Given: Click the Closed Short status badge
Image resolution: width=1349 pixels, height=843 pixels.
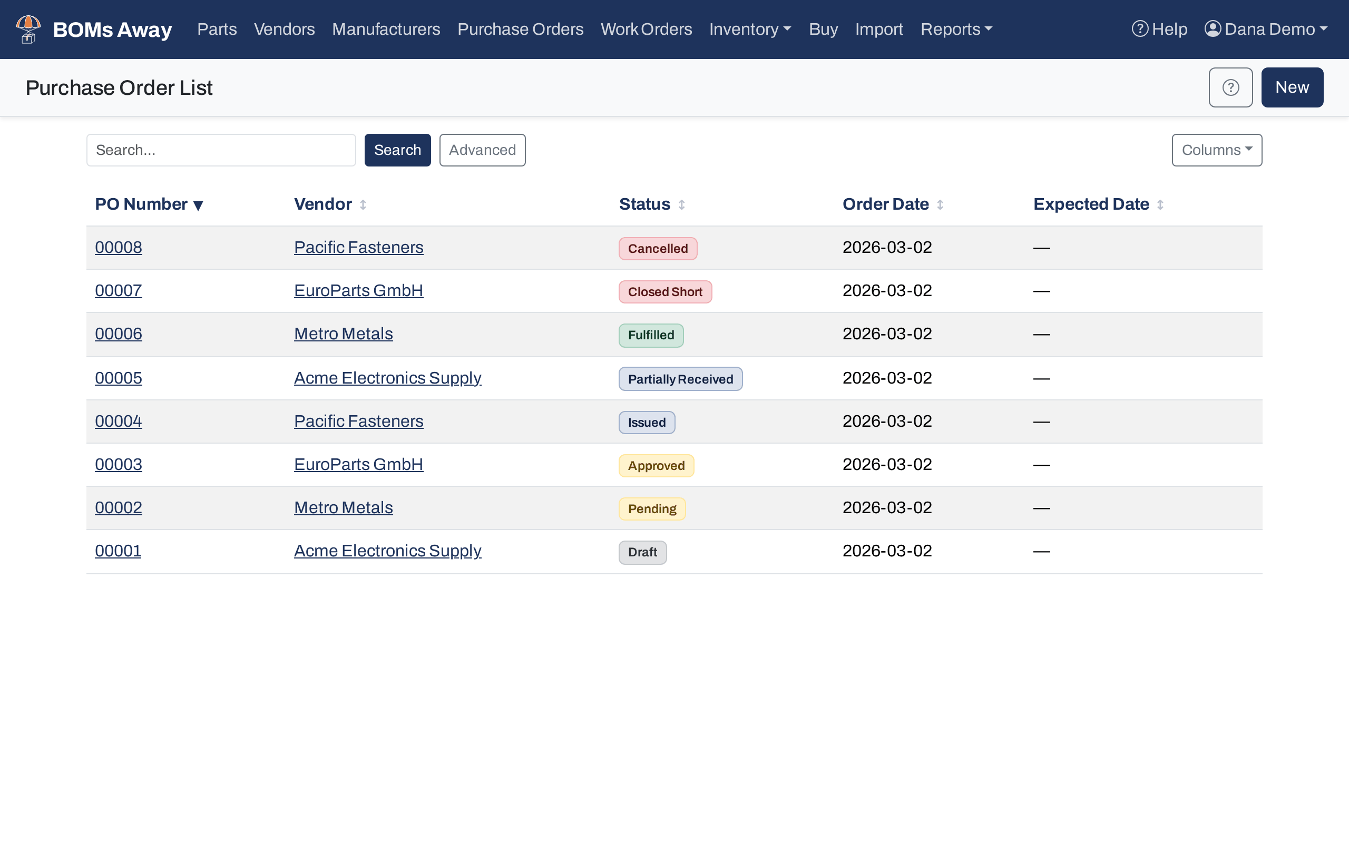Looking at the screenshot, I should [665, 291].
